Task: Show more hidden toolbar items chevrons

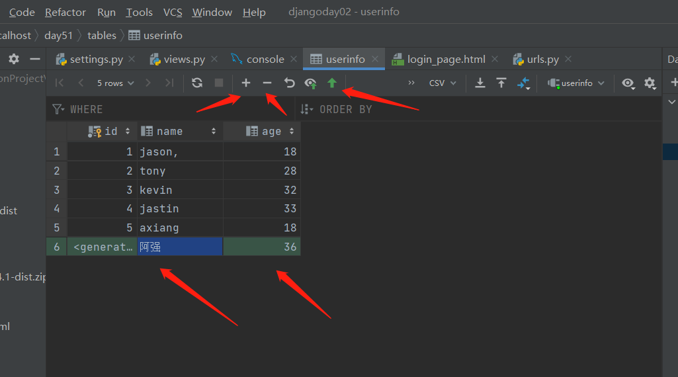Action: (411, 83)
